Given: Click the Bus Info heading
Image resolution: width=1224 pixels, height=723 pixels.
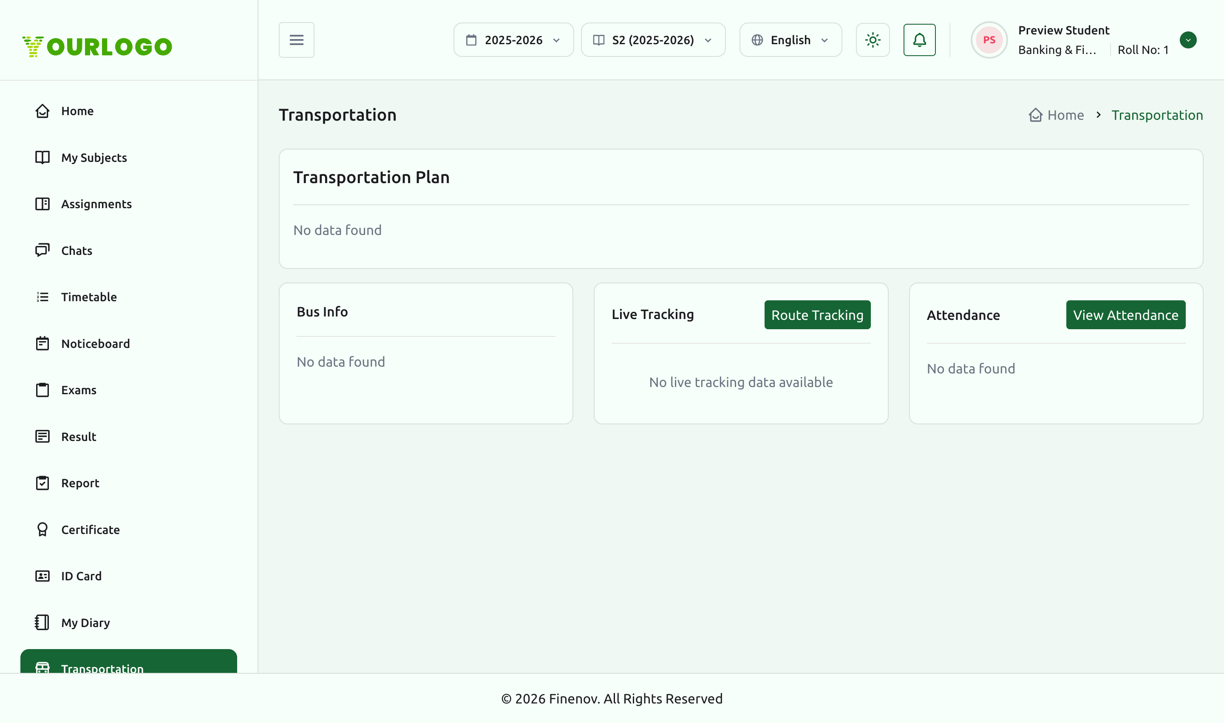Looking at the screenshot, I should point(322,312).
